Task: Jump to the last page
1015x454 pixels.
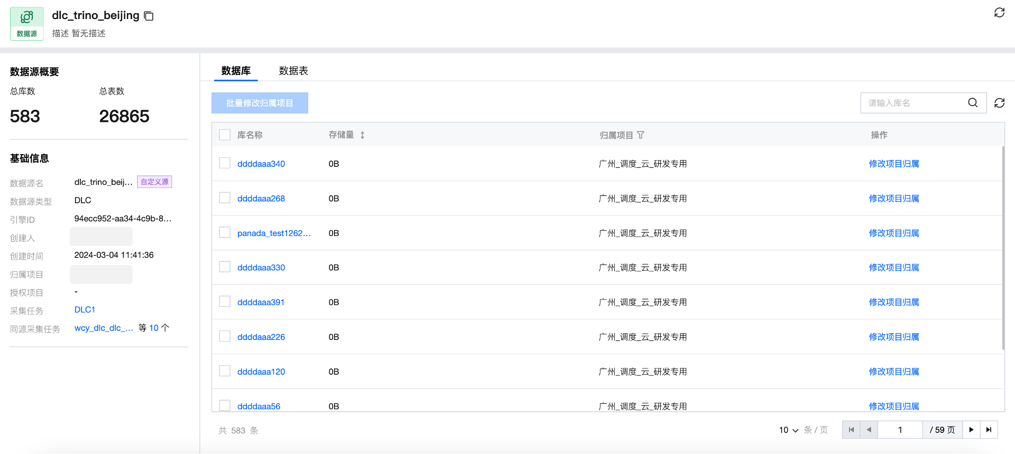Action: (x=989, y=430)
